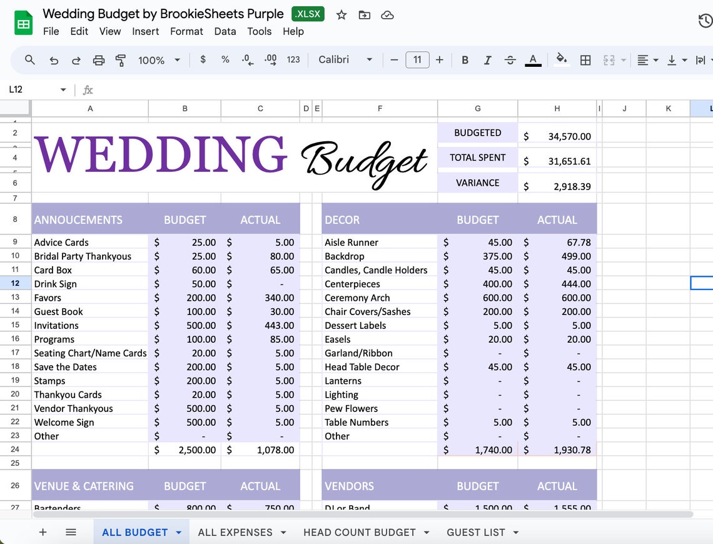This screenshot has height=544, width=713.
Task: Decrease decimal places
Action: point(246,59)
